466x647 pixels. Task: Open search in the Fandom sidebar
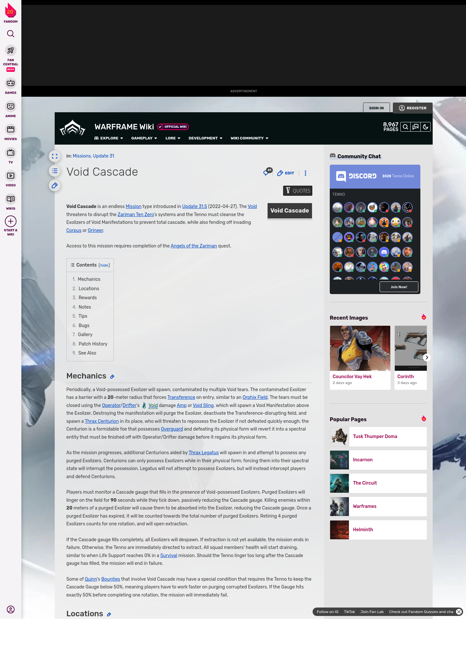11,34
